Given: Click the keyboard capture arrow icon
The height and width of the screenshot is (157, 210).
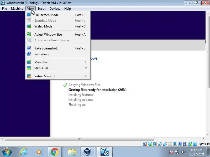Looking at the screenshot, I should click(x=195, y=144).
